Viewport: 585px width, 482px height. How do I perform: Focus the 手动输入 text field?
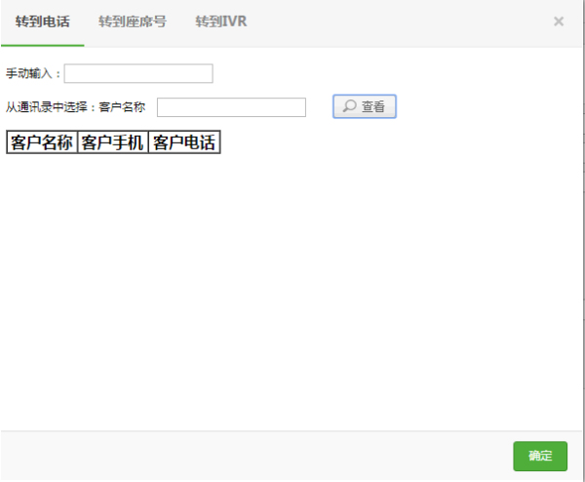(x=138, y=74)
